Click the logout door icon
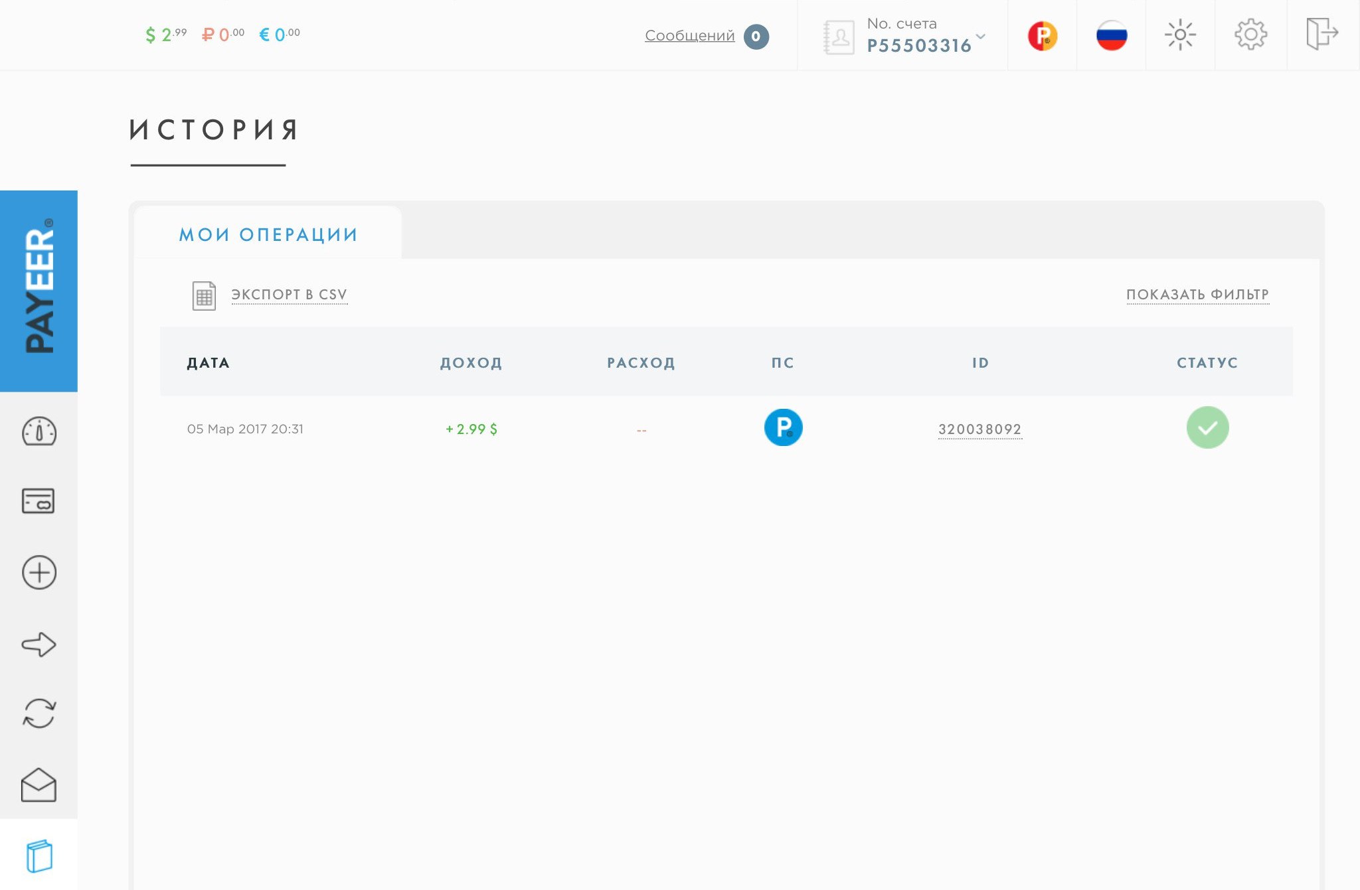The width and height of the screenshot is (1360, 890). pyautogui.click(x=1321, y=33)
